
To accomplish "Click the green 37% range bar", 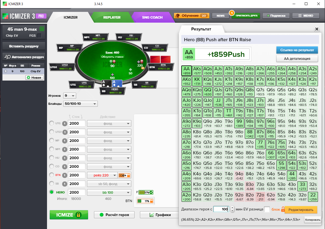I will 146,192.
